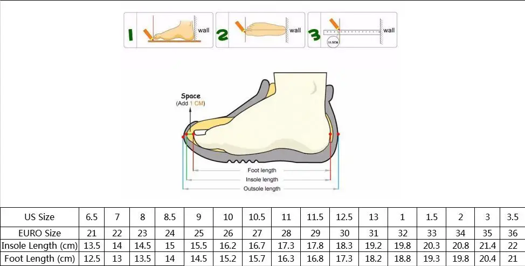
Task: Click the step 1 foot-against-wall diagram
Action: click(168, 30)
